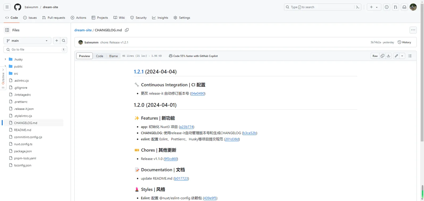Open tsconfig.json file
The image size is (424, 201).
pyautogui.click(x=23, y=165)
